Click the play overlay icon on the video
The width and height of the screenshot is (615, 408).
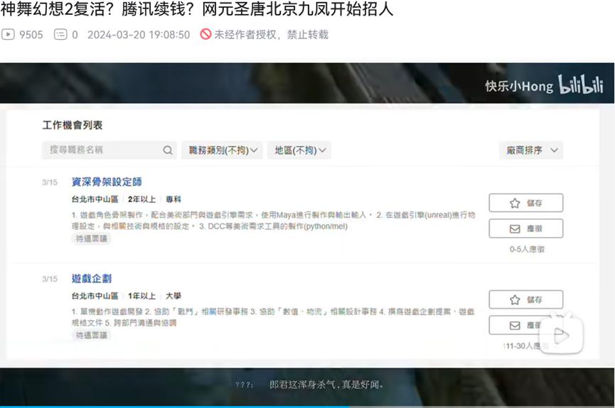(561, 333)
